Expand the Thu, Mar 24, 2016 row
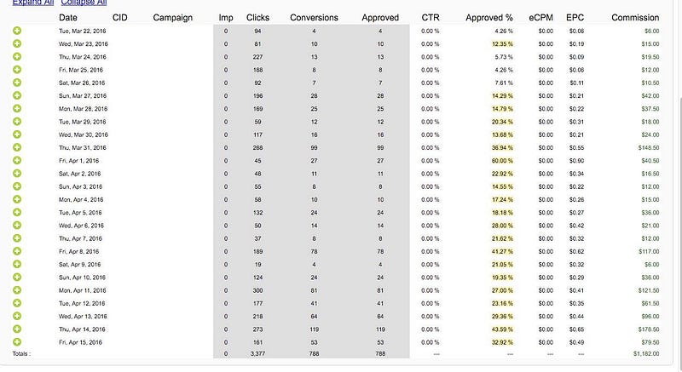Viewport: 682px width, 372px height. coord(18,56)
